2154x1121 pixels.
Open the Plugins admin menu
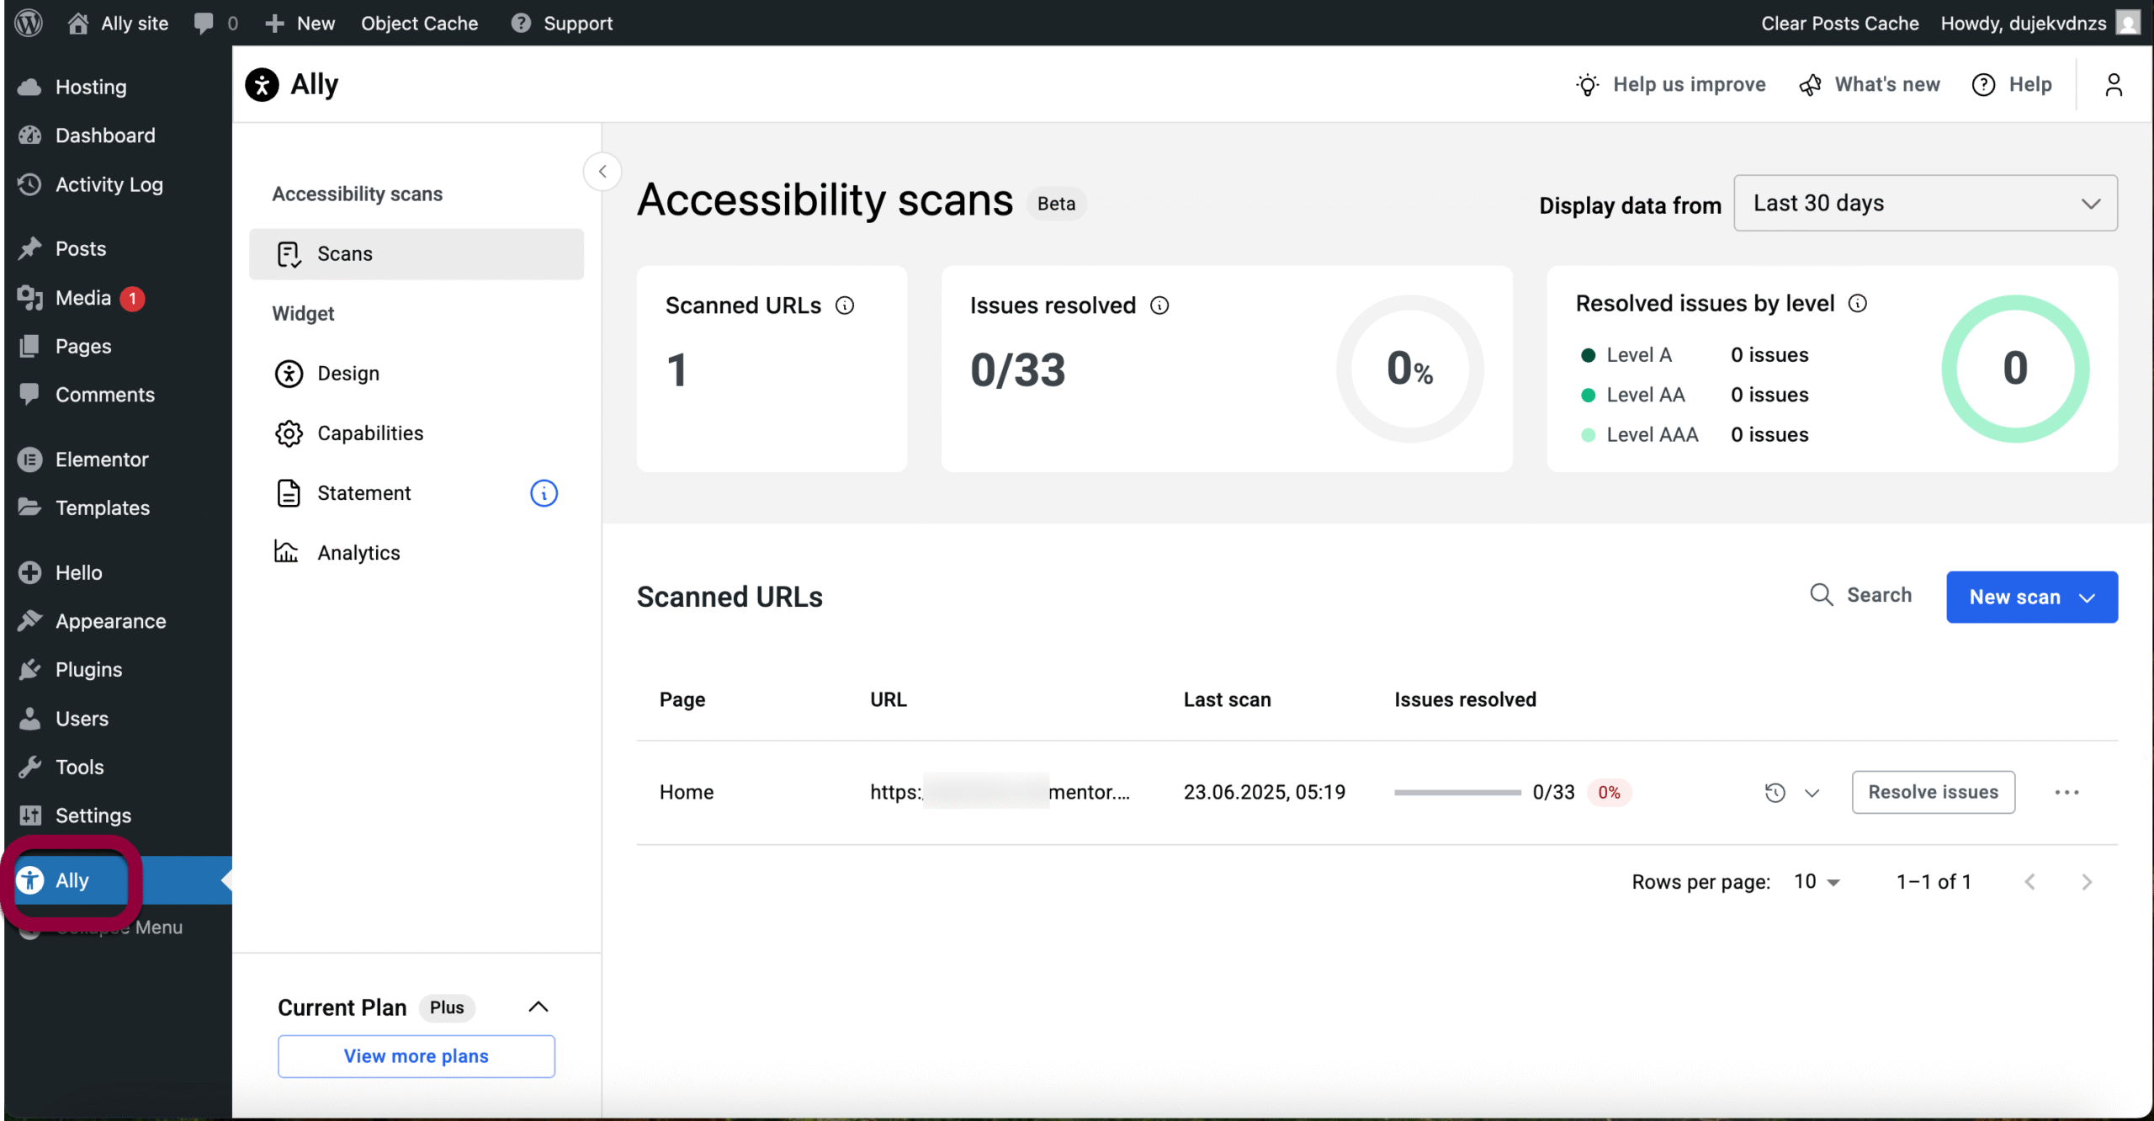88,670
